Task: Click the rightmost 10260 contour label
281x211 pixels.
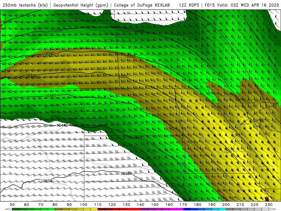Action: click(x=130, y=56)
